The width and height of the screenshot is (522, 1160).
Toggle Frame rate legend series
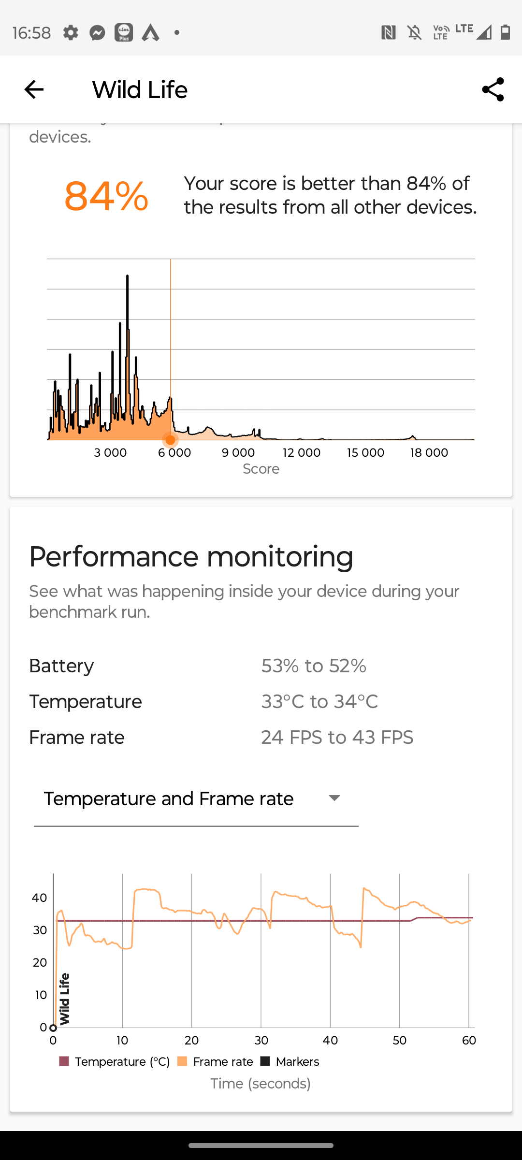point(216,1062)
